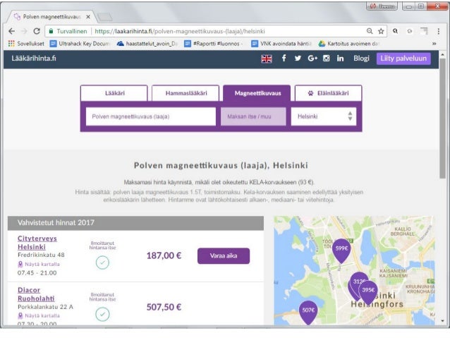Select the Lääkäri tab
The height and width of the screenshot is (338, 450).
[x=114, y=93]
